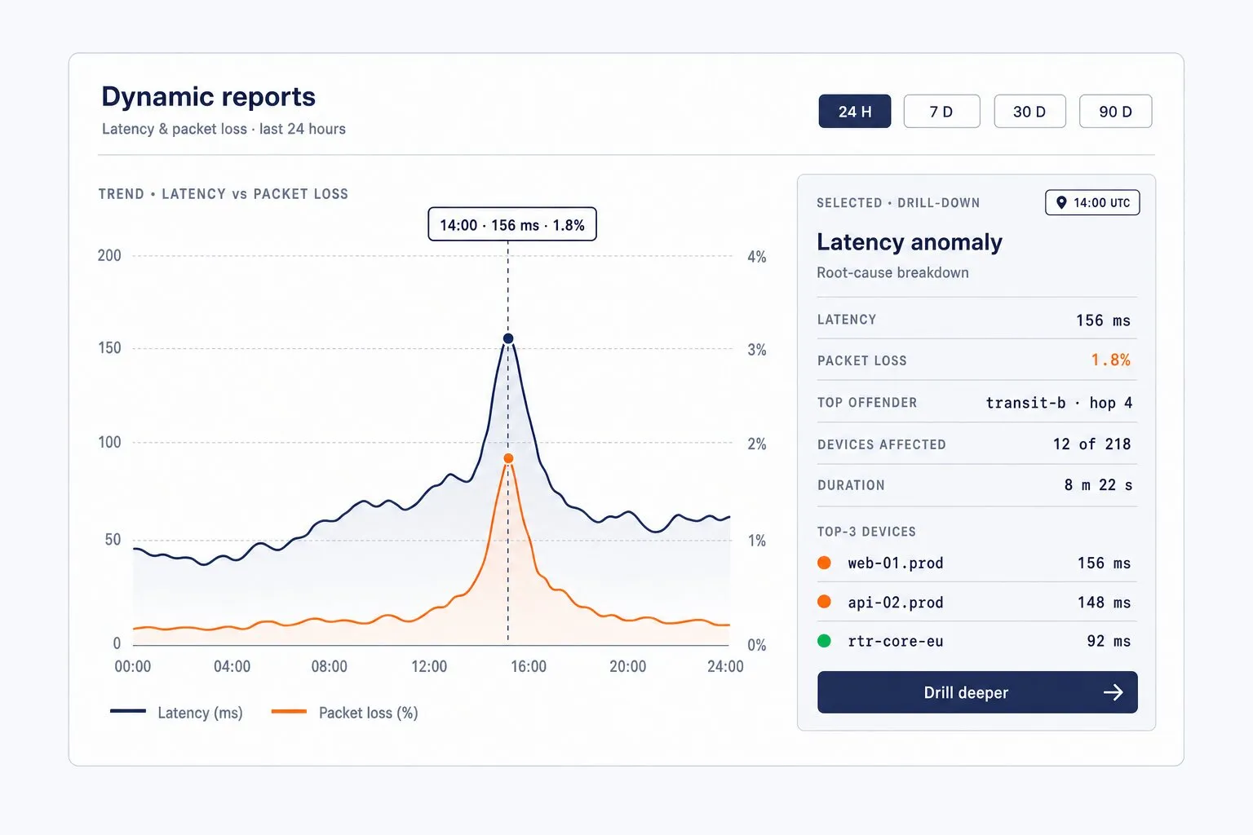The image size is (1253, 835).
Task: Click the LATENCY row 156 ms value
Action: pyautogui.click(x=1103, y=320)
